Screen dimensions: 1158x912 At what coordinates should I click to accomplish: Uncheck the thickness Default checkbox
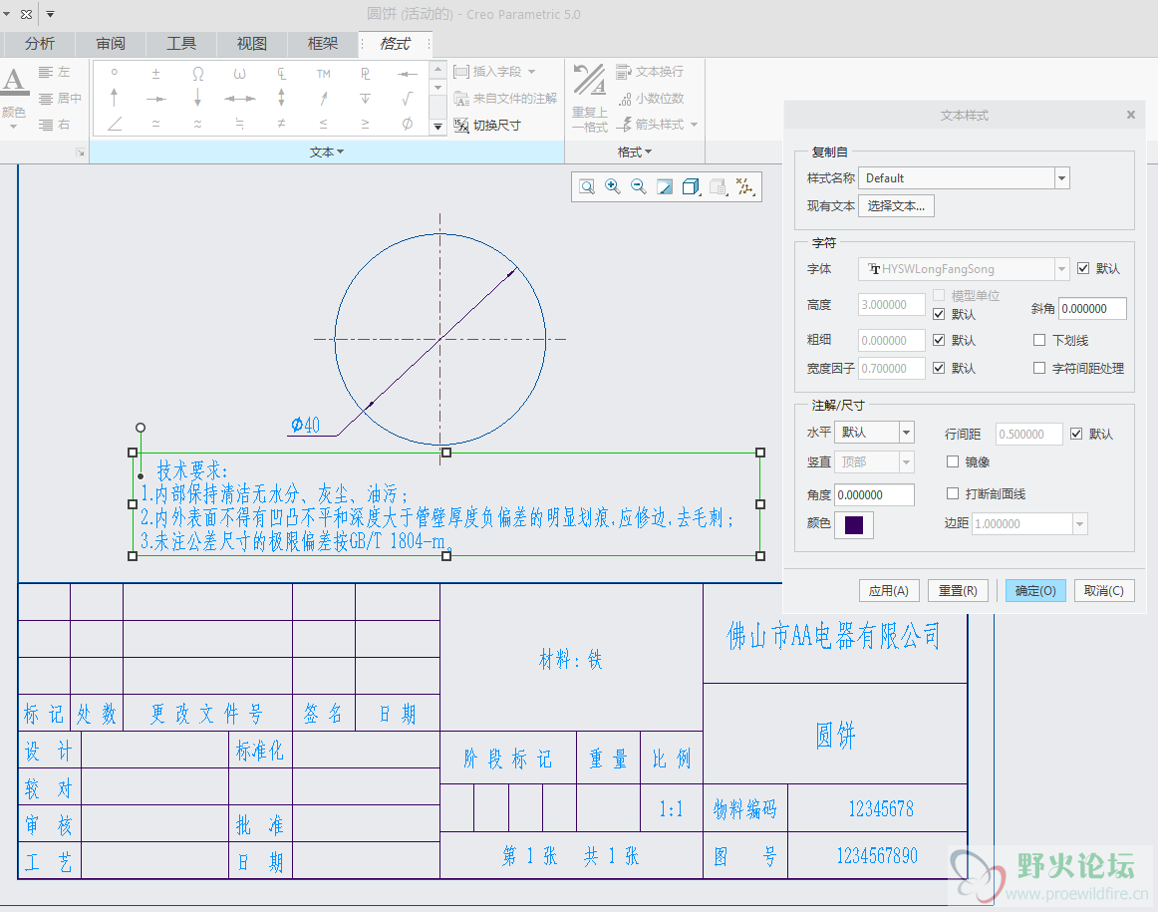939,340
